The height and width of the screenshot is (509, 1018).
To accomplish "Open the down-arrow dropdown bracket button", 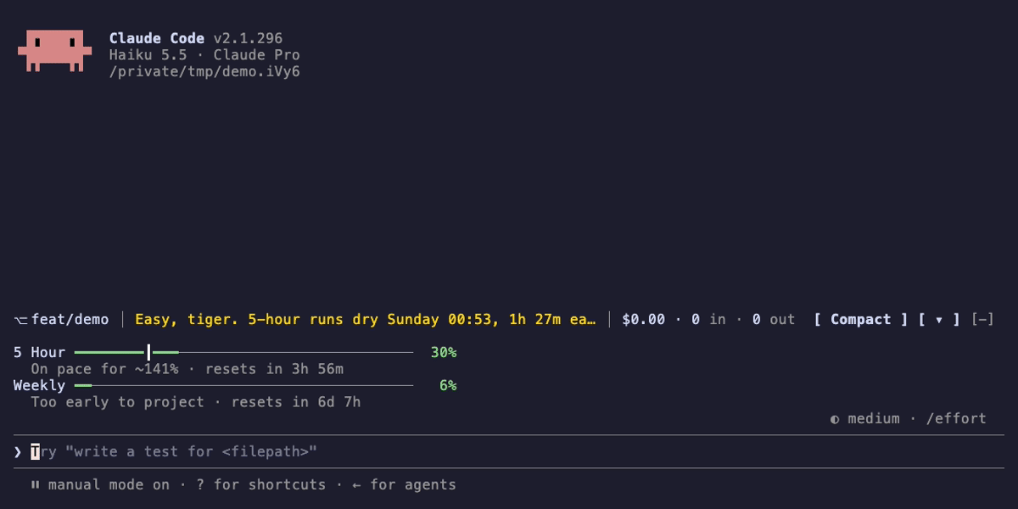I will (x=939, y=320).
